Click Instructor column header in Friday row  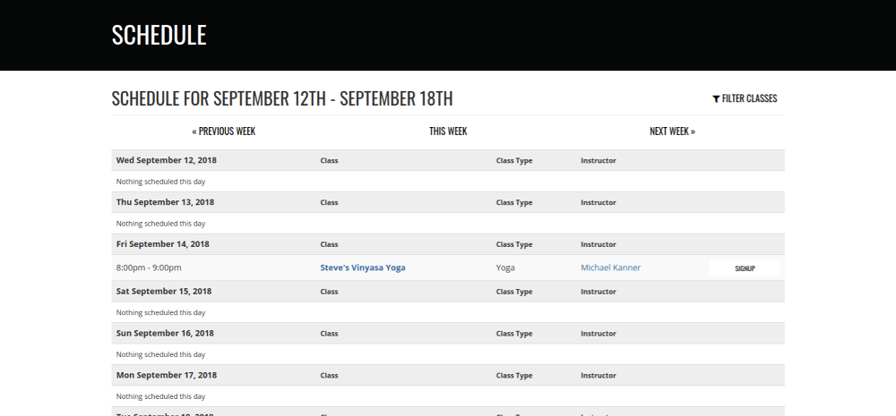599,244
